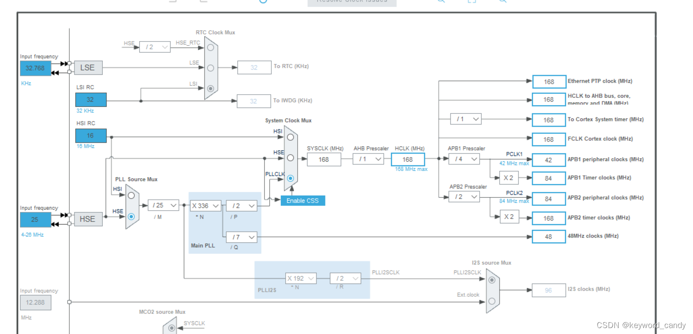Edit the SYSCLK (MHz) 168 field
Viewport: 693px width, 334px height.
324,159
